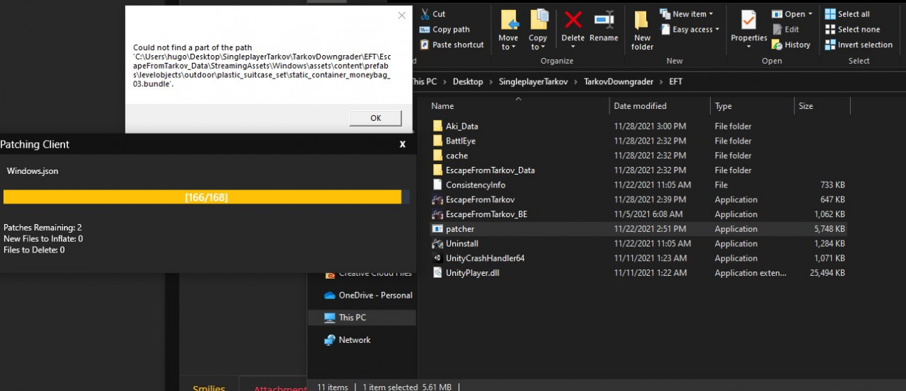Select the UnityPlayer.dll file
The width and height of the screenshot is (906, 391).
pos(472,273)
